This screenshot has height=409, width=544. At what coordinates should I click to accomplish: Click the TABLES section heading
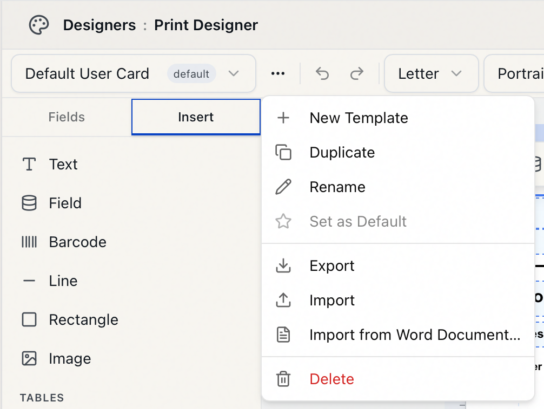[42, 398]
